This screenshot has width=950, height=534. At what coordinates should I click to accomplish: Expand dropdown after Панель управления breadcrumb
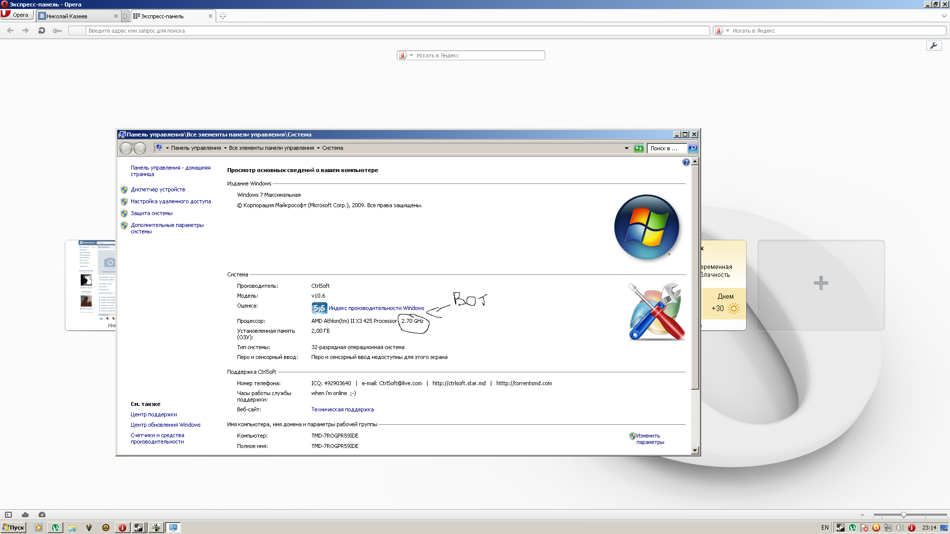click(225, 148)
